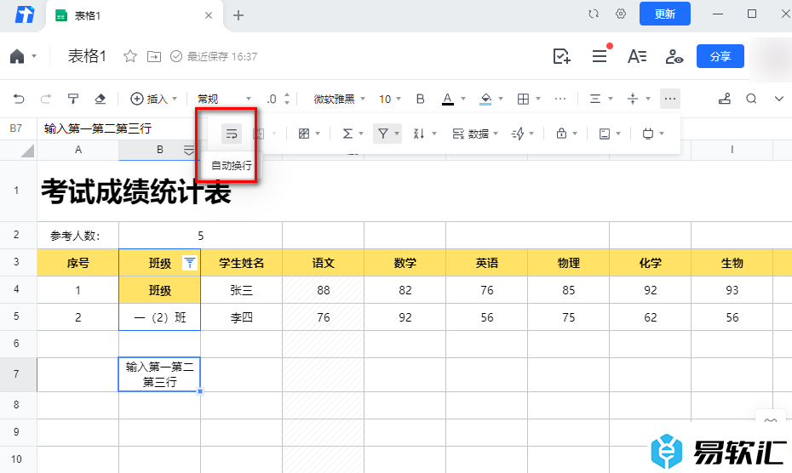This screenshot has height=473, width=792.
Task: Click the lightning automation icon
Action: [518, 134]
